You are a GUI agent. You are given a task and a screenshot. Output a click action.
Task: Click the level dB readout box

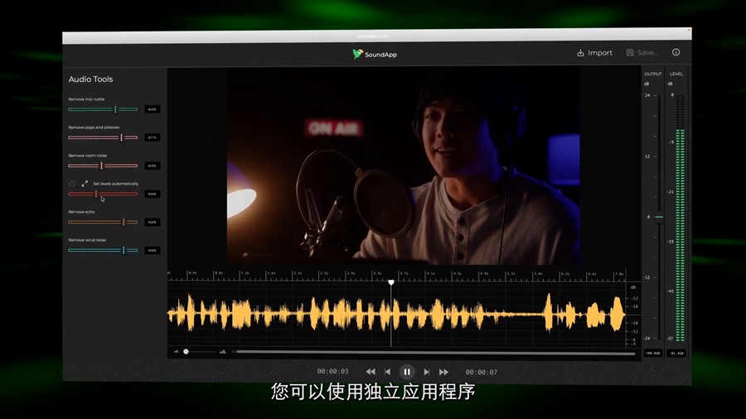(676, 353)
